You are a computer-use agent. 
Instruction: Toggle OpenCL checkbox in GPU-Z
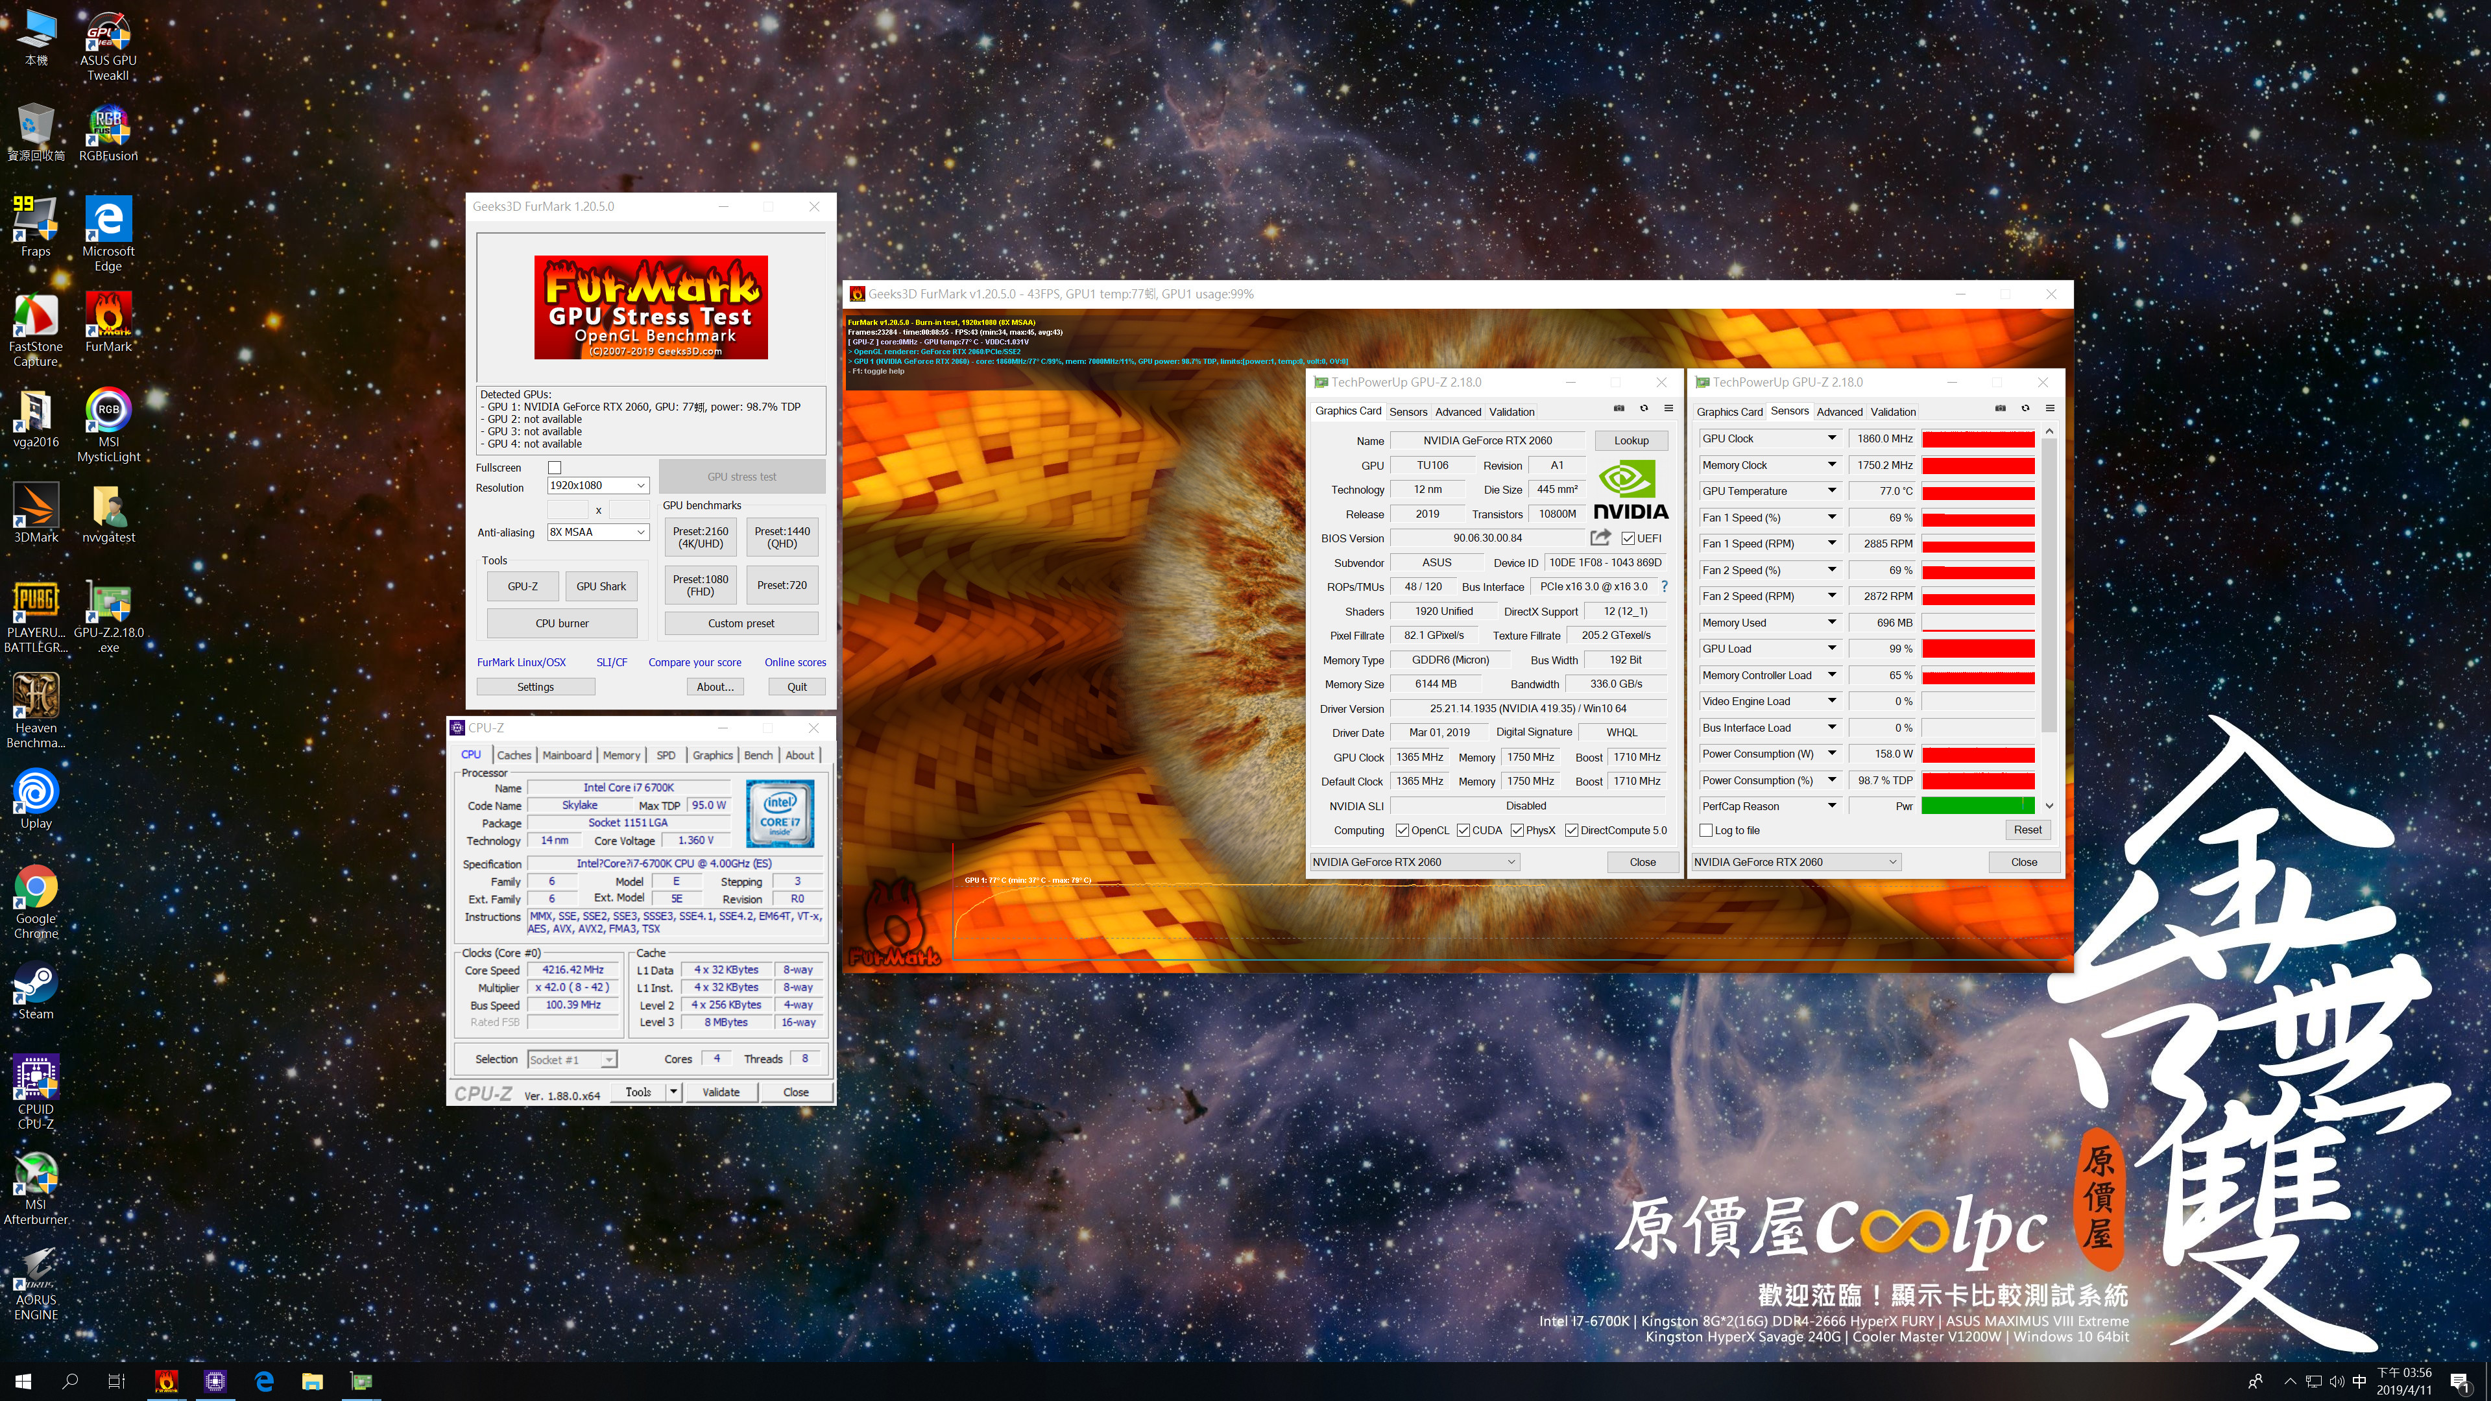coord(1402,830)
